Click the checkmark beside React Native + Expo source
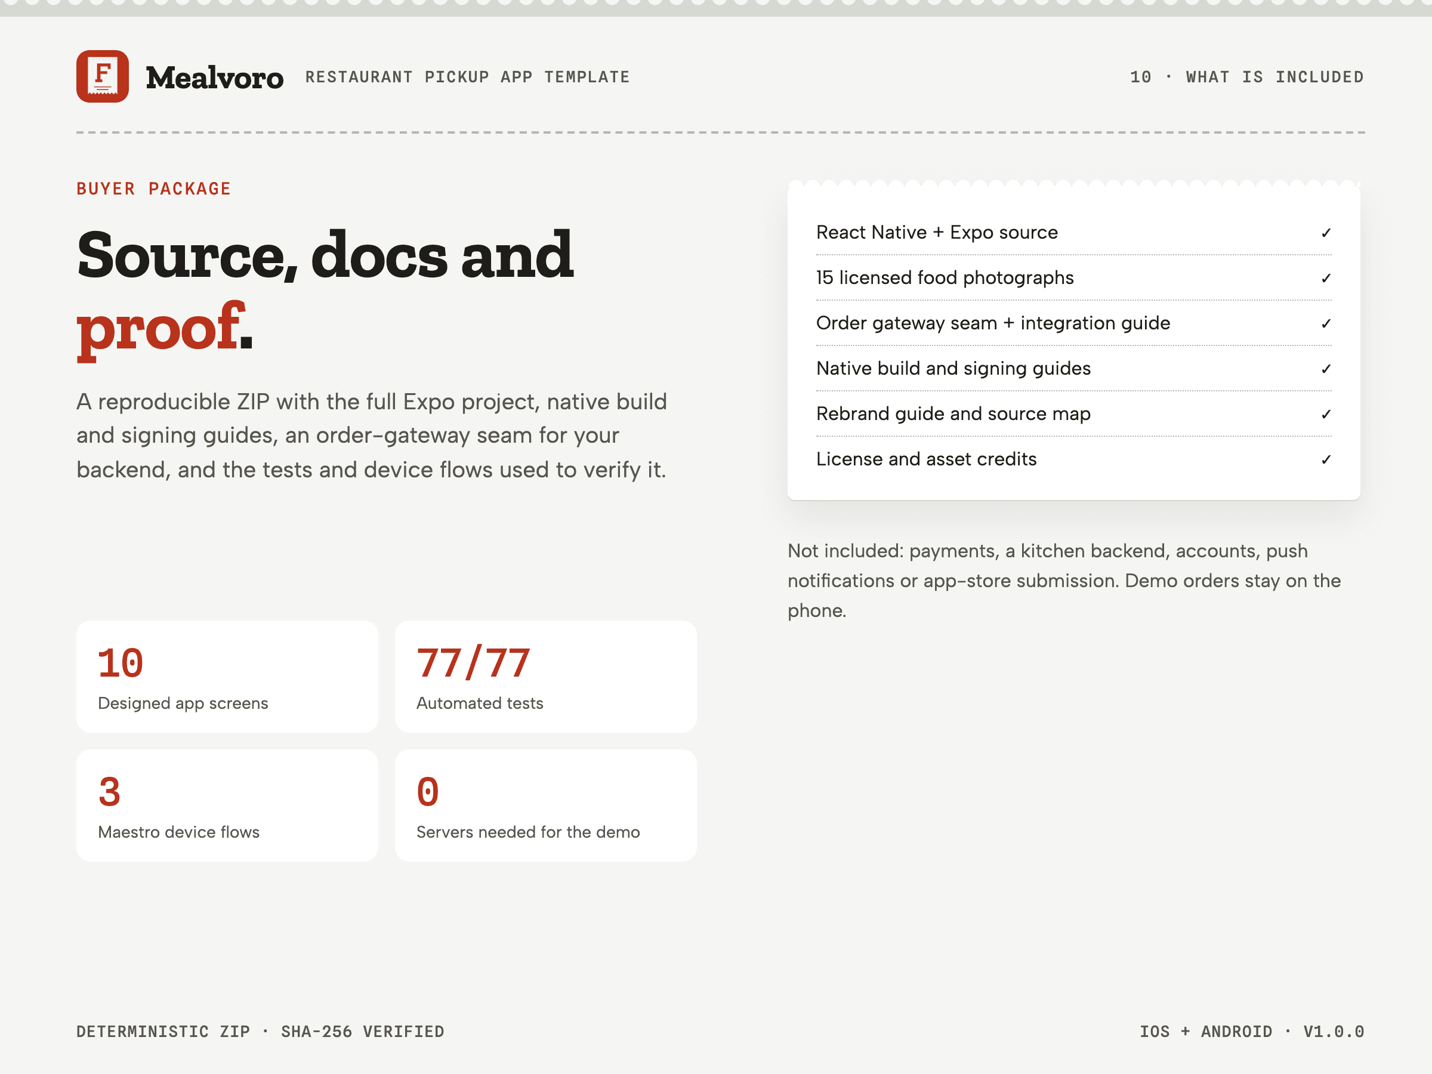1432x1074 pixels. pos(1326,233)
